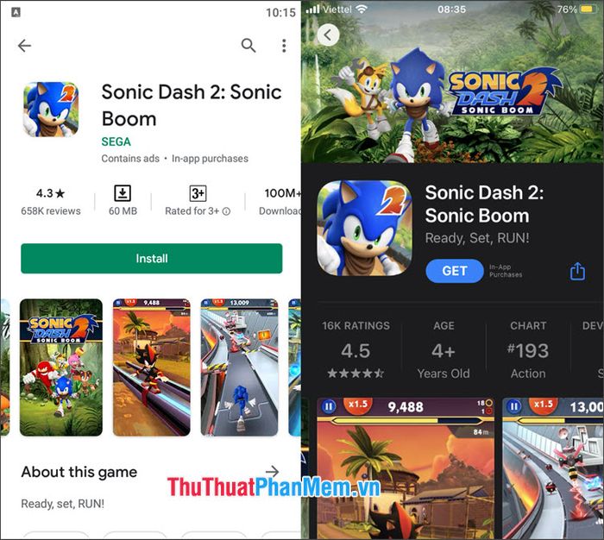View the 13,009 score Play Store screenshot
The height and width of the screenshot is (540, 604).
(x=239, y=367)
